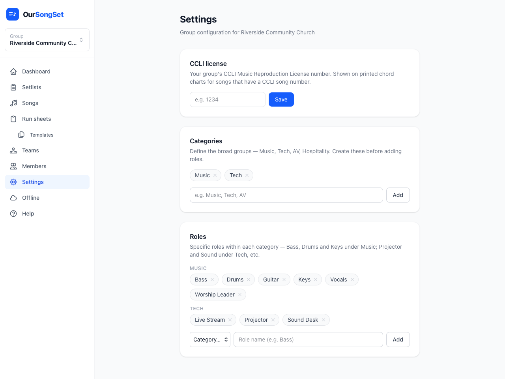Focus the CCLI license number field
505x379 pixels.
pos(228,99)
